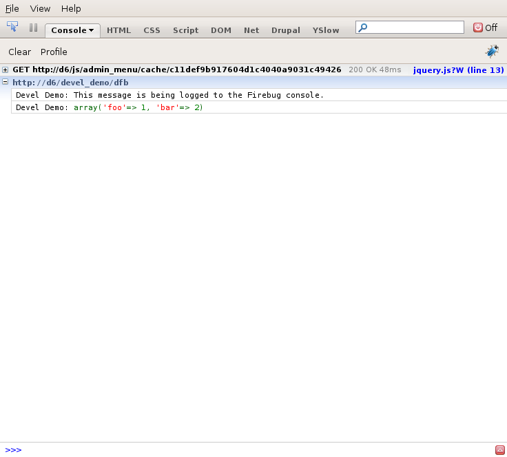507x457 pixels.
Task: Expand the GET admin_menu cache request
Action: [x=6, y=70]
